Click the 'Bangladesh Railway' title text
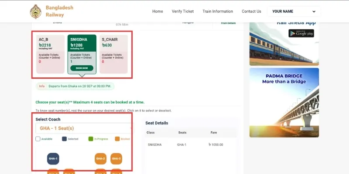Image resolution: width=349 pixels, height=174 pixels. pyautogui.click(x=59, y=11)
